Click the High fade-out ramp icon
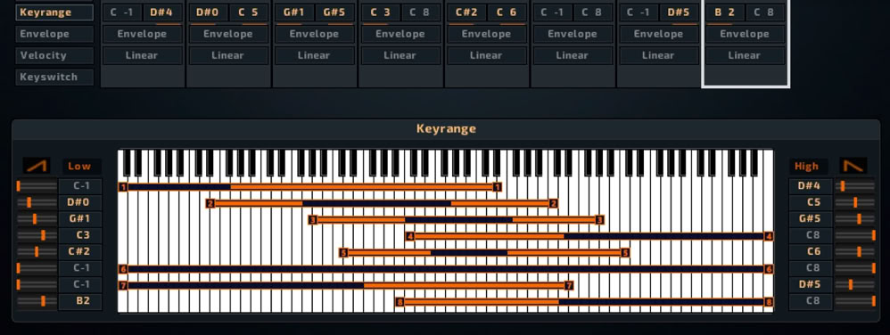890x335 pixels. (x=853, y=166)
